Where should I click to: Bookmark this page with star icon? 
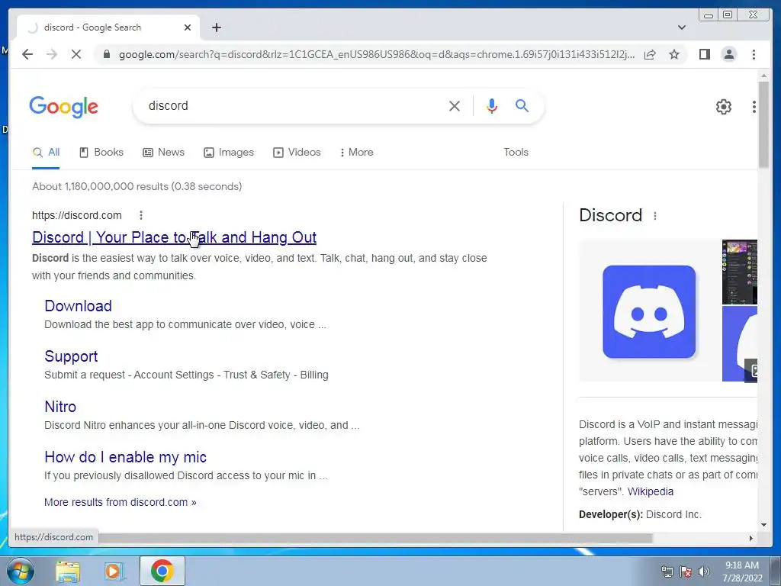coord(674,54)
